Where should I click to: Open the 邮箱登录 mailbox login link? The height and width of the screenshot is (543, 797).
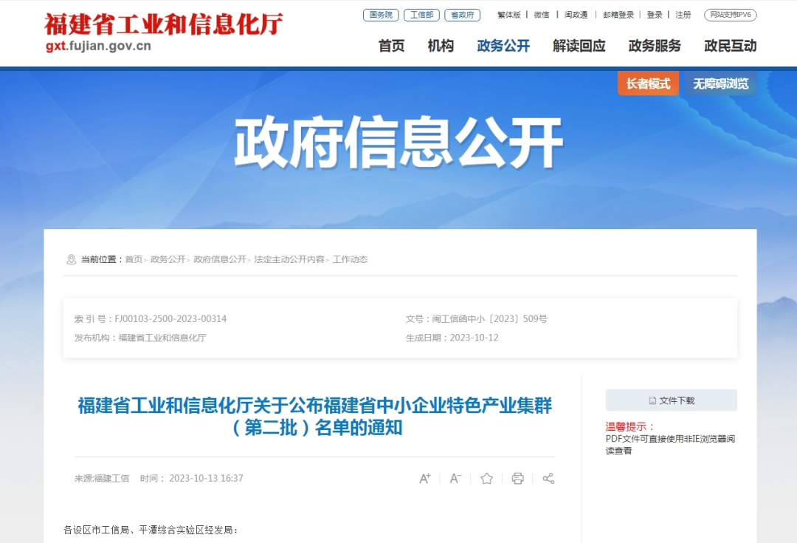(x=618, y=15)
